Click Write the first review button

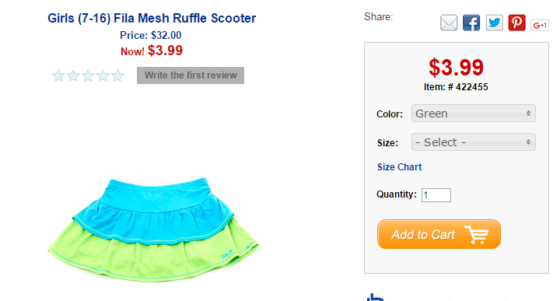point(191,75)
